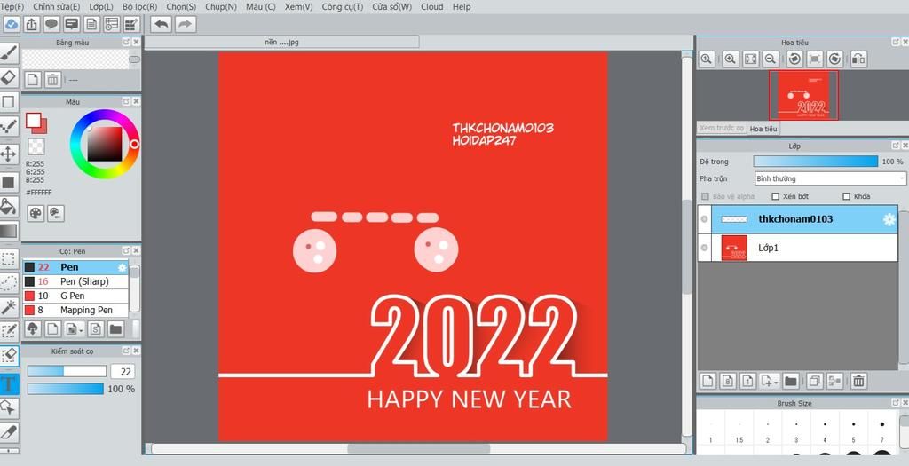Click the cloud save icon

tap(12, 24)
